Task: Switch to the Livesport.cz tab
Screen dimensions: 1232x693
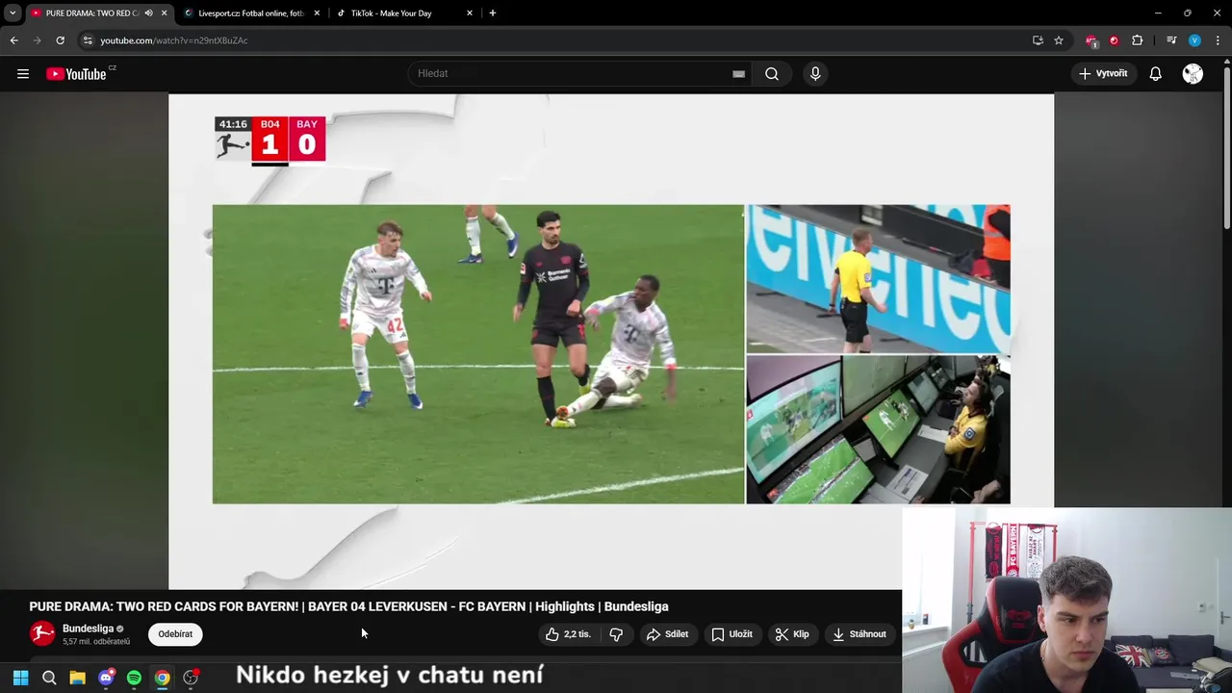Action: tap(252, 13)
